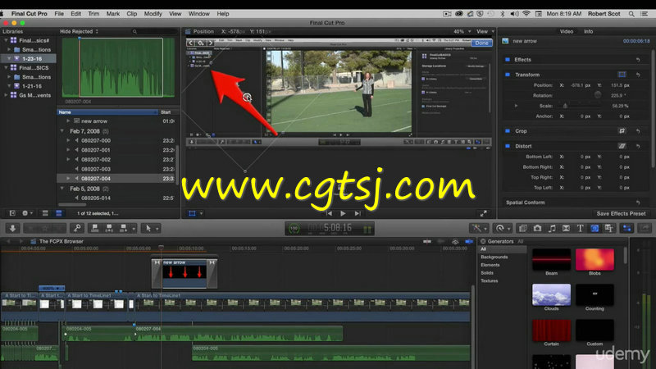Select the Backgrounds generators category
The image size is (656, 369).
click(494, 257)
